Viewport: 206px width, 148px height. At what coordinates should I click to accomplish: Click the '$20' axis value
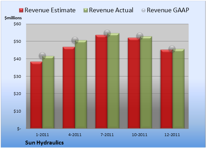17,94
